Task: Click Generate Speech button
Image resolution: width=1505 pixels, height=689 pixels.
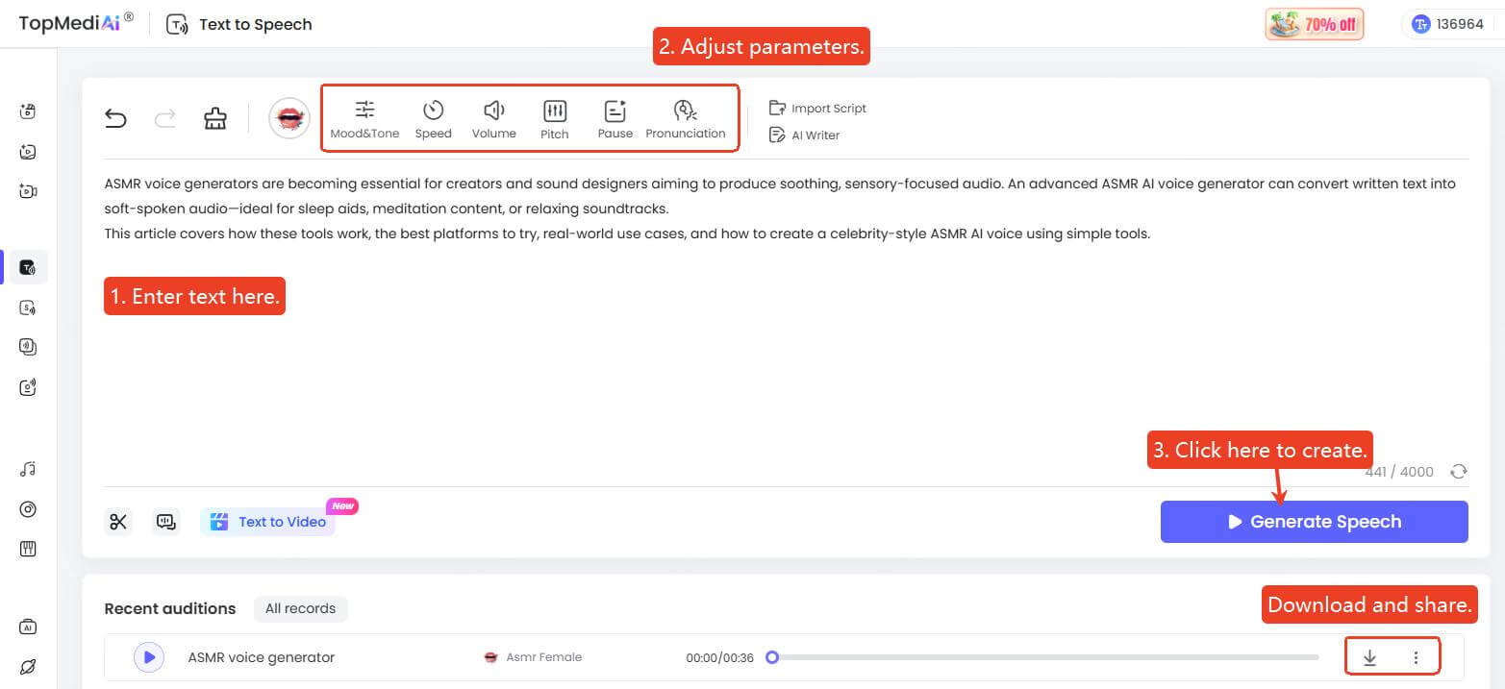Action: pyautogui.click(x=1315, y=522)
